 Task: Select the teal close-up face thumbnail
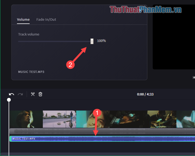click(93, 119)
